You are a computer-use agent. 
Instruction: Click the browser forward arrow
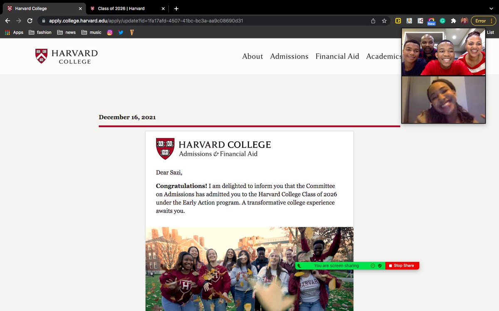point(18,21)
